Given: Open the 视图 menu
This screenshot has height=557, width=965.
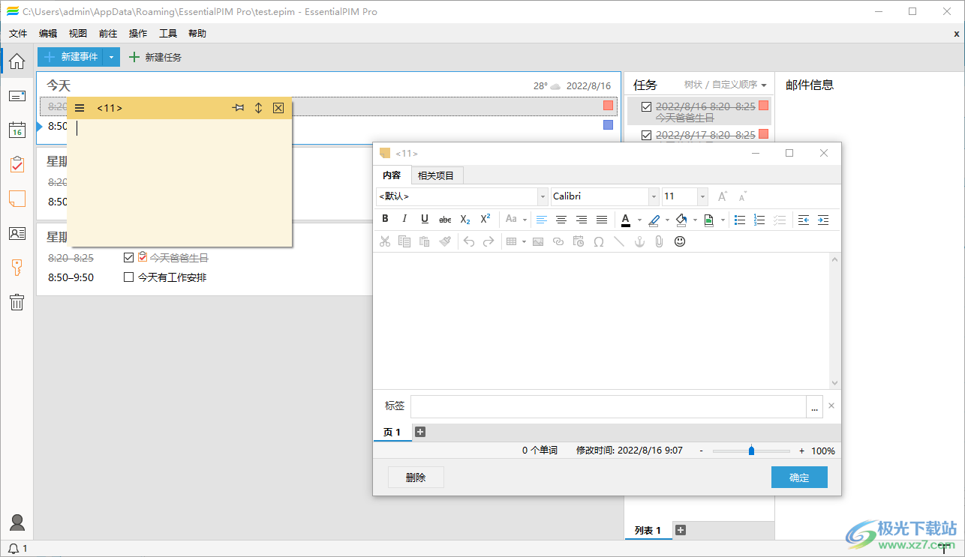Looking at the screenshot, I should (78, 33).
